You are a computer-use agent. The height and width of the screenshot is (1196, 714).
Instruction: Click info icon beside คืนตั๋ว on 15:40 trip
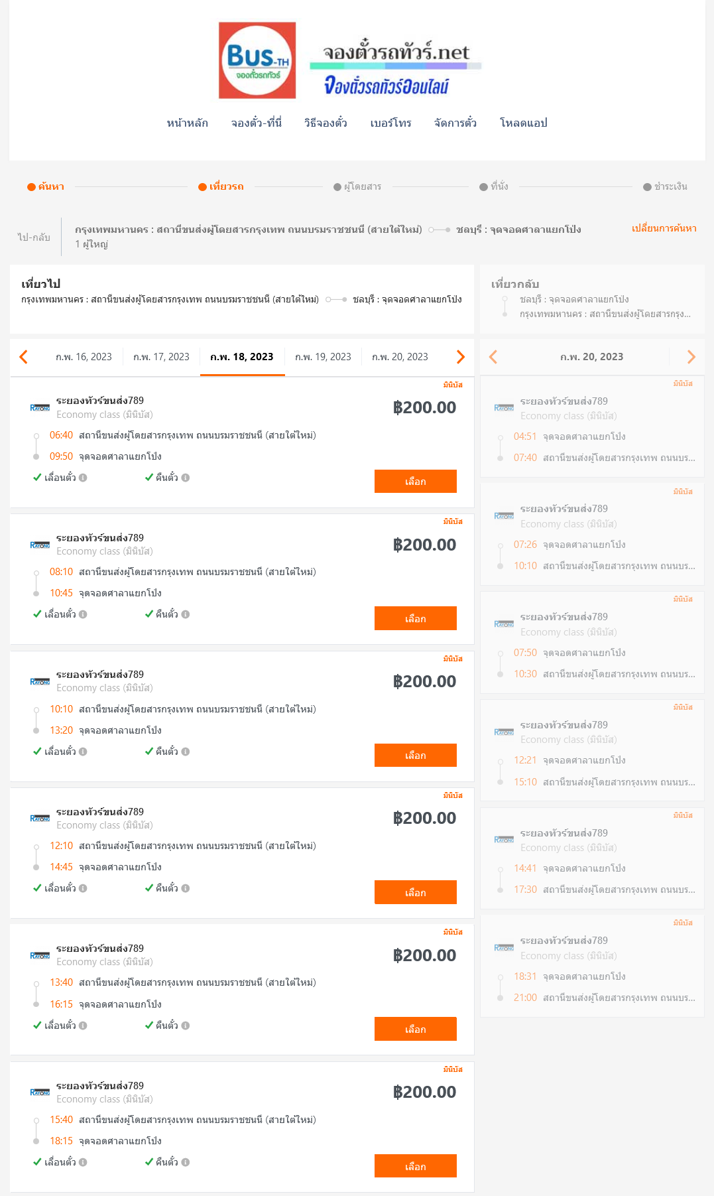(186, 1162)
